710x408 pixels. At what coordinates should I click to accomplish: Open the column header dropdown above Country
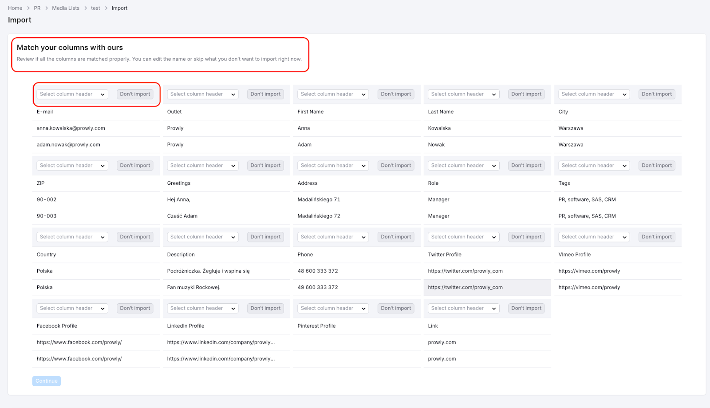click(x=72, y=237)
